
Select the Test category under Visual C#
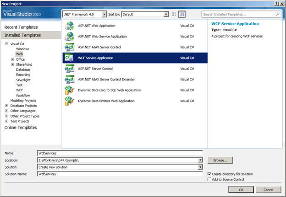click(19, 85)
